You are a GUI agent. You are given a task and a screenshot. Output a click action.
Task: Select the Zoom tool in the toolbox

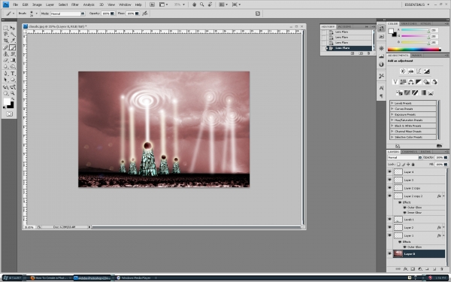click(13, 93)
